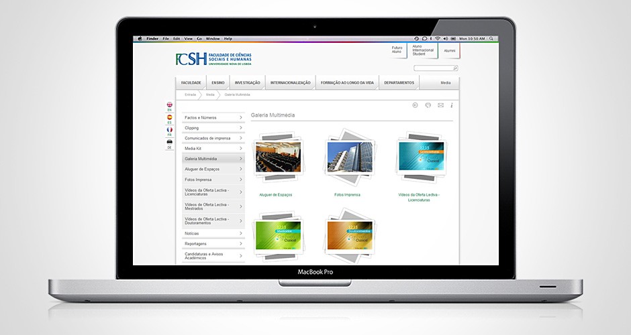Click the Reportagens row chevron

[240, 243]
